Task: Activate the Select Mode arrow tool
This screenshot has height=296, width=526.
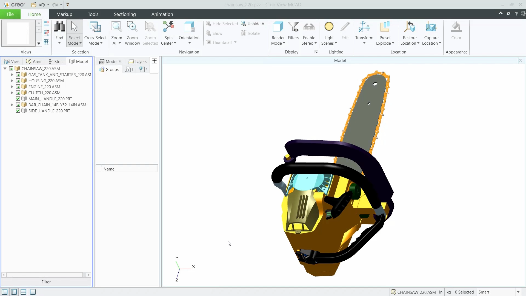Action: click(x=74, y=27)
